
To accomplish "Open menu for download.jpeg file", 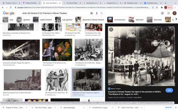I will coord(84,108).
